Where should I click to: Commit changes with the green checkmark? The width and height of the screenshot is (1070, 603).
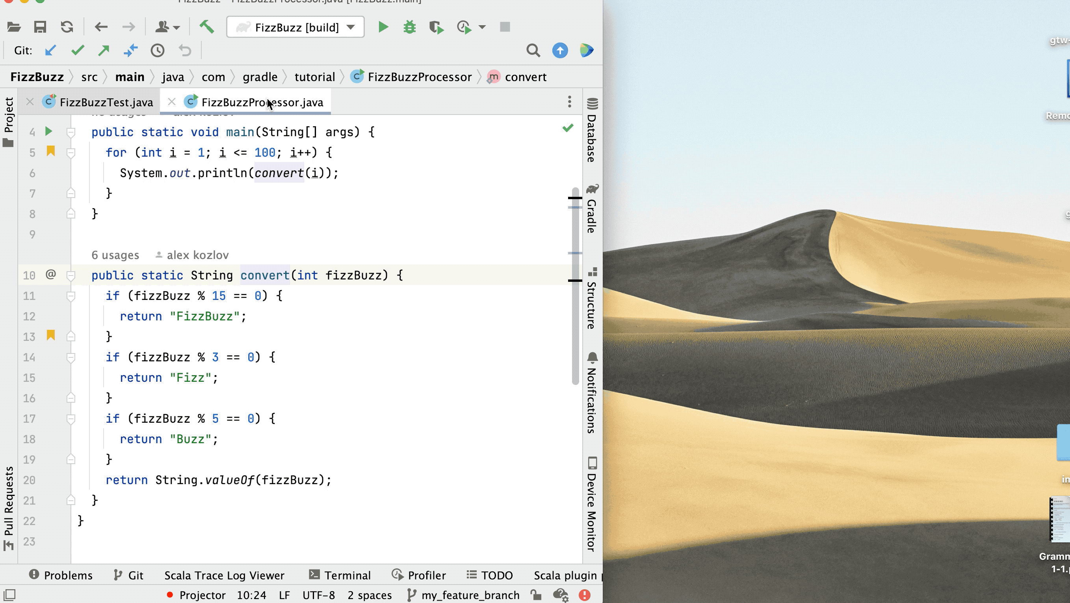coord(78,51)
